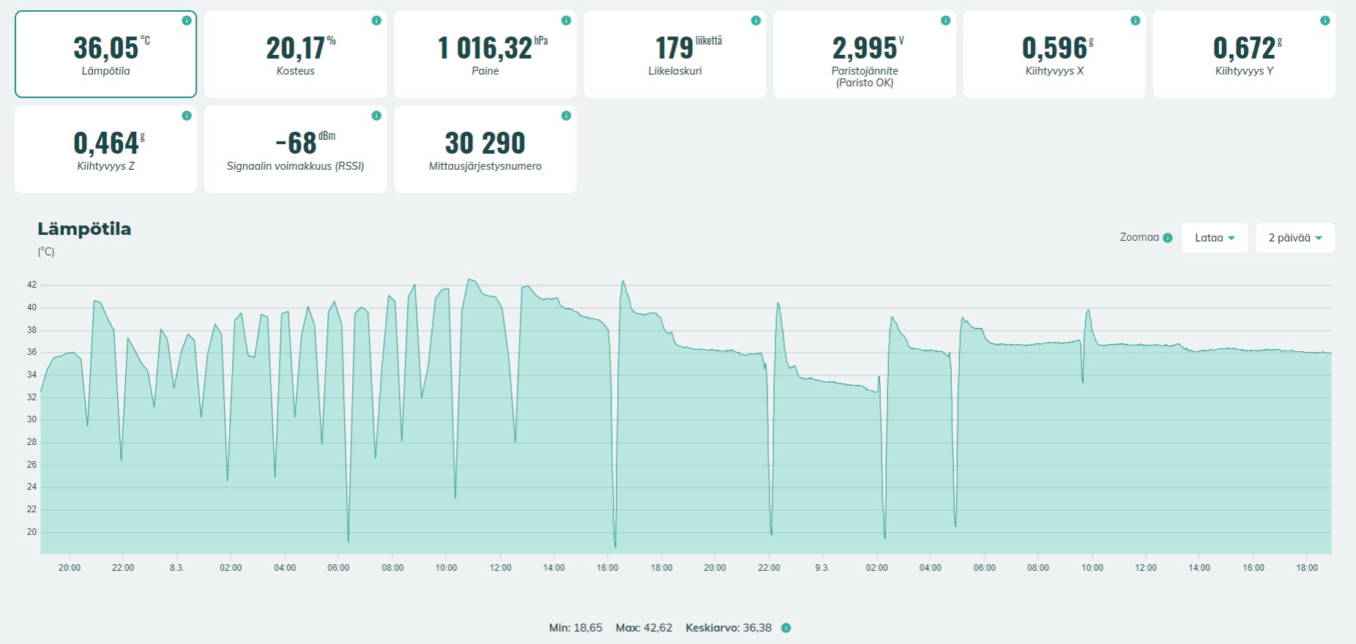Select the Kiihtyvyys Z card
Screen dimensions: 1356x644
(105, 149)
